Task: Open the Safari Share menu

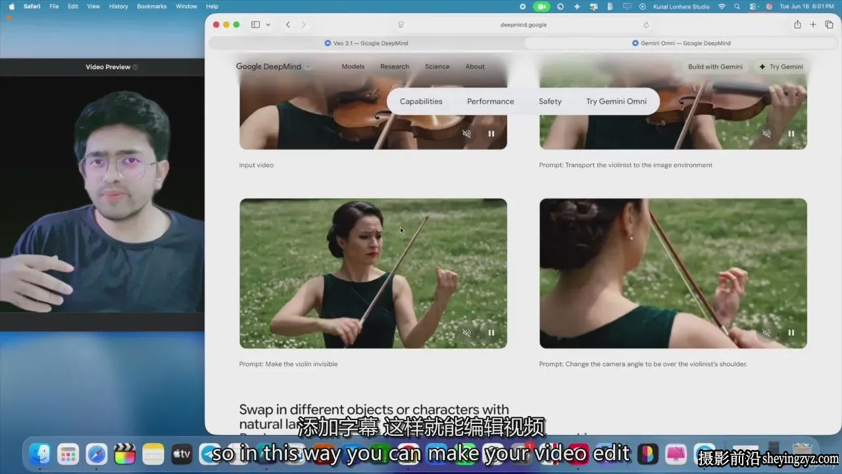Action: pyautogui.click(x=797, y=24)
